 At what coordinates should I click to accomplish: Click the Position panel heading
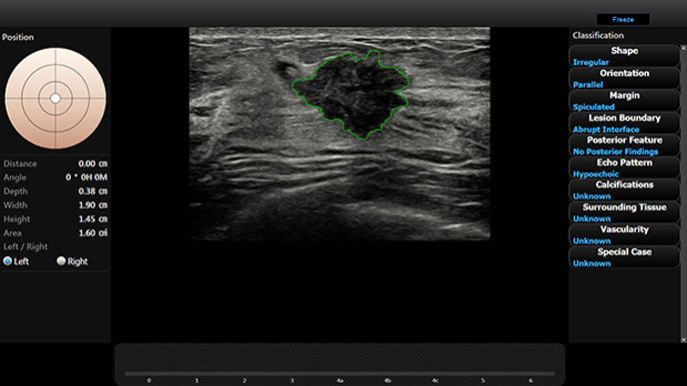click(x=18, y=37)
